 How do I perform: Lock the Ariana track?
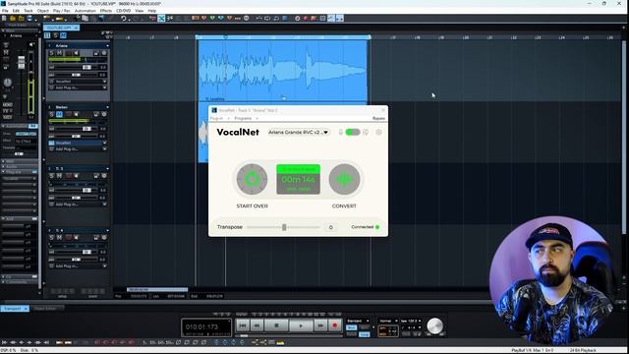96,53
